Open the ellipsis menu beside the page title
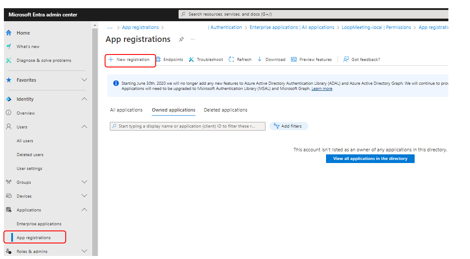 (x=193, y=39)
